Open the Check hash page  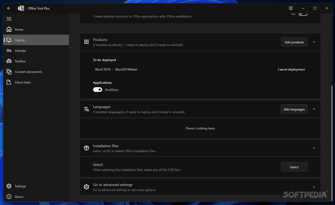(36, 82)
